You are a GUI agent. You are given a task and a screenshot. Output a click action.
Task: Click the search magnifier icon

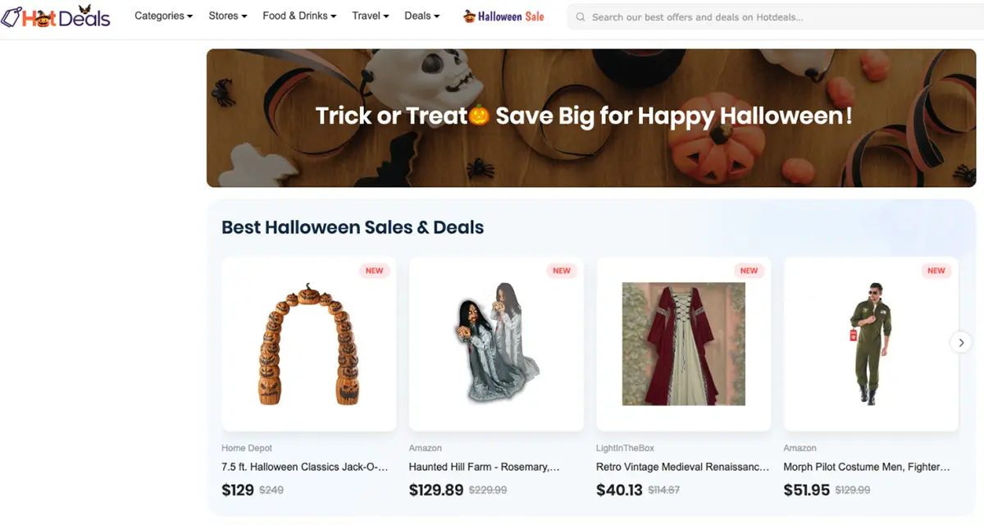coord(581,16)
